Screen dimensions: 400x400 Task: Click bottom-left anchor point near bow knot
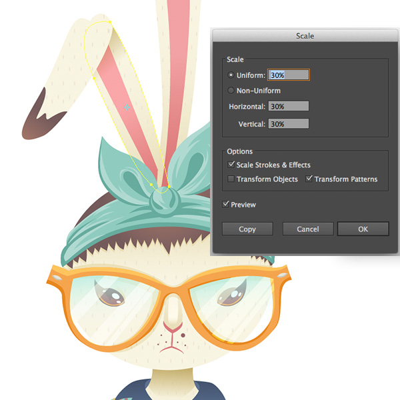(x=151, y=185)
